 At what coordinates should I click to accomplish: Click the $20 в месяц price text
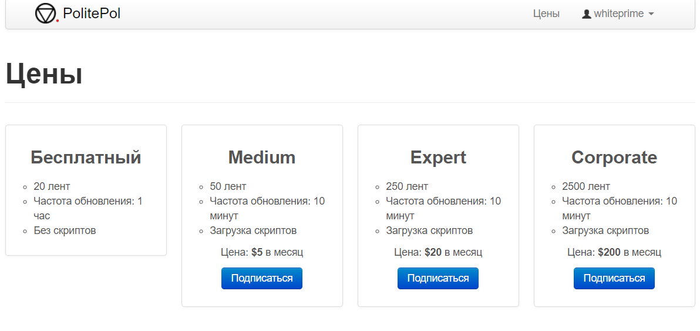click(453, 252)
